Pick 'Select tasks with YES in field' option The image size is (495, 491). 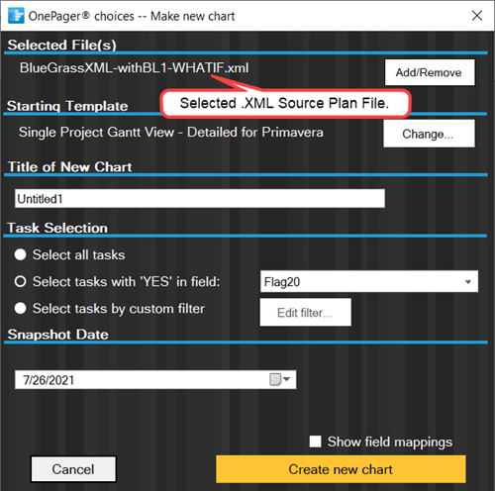(21, 281)
